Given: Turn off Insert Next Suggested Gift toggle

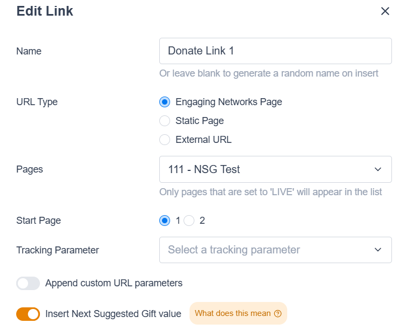Looking at the screenshot, I should [28, 314].
